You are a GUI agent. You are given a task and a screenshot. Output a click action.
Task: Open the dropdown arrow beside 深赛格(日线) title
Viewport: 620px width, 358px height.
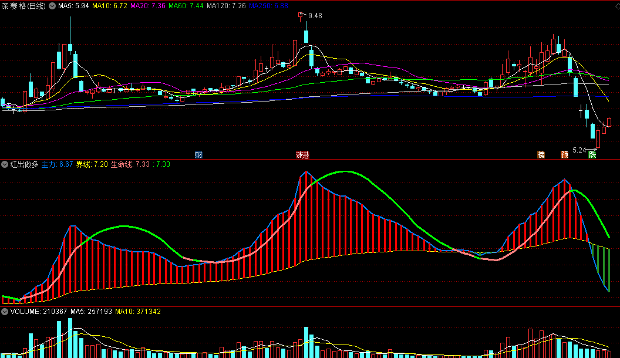(x=52, y=6)
